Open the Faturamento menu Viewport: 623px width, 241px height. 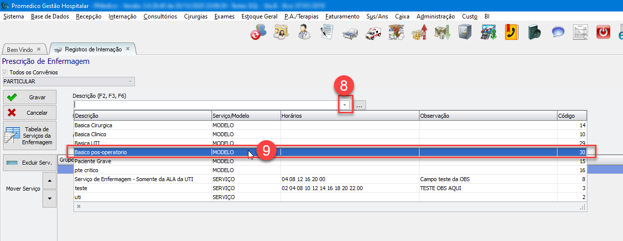pyautogui.click(x=342, y=16)
